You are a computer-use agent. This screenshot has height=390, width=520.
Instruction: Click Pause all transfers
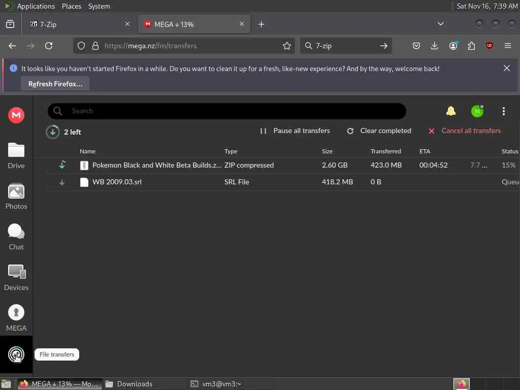click(295, 131)
